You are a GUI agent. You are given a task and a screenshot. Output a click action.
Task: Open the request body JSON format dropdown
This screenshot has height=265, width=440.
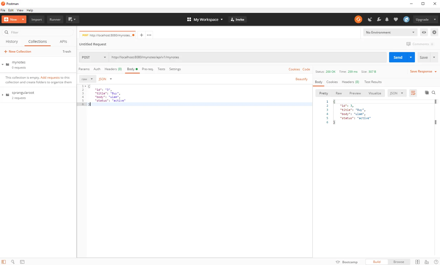pos(105,79)
